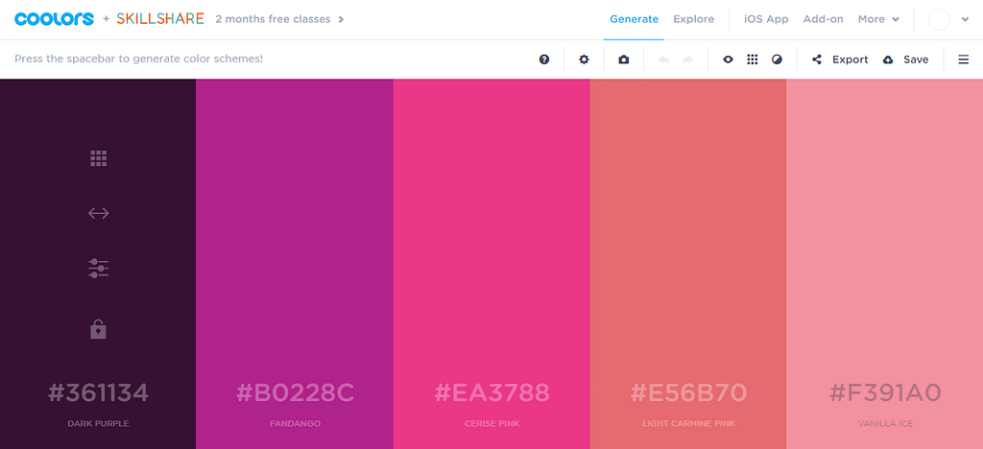Toggle the lock on Dark Purple color
The height and width of the screenshot is (449, 983).
(99, 329)
